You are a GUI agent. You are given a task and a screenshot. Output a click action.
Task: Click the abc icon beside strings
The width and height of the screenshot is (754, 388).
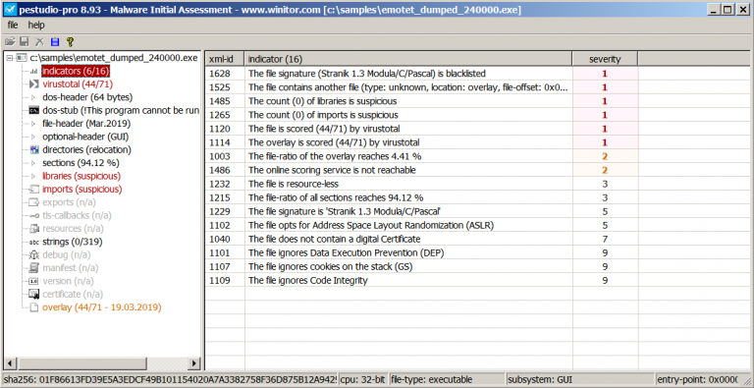33,242
